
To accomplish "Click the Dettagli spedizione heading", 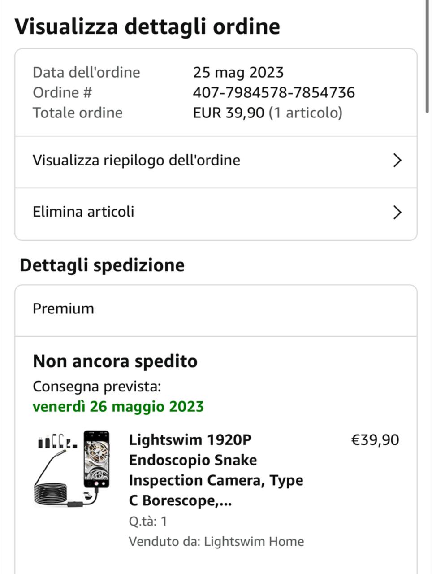I will click(102, 265).
